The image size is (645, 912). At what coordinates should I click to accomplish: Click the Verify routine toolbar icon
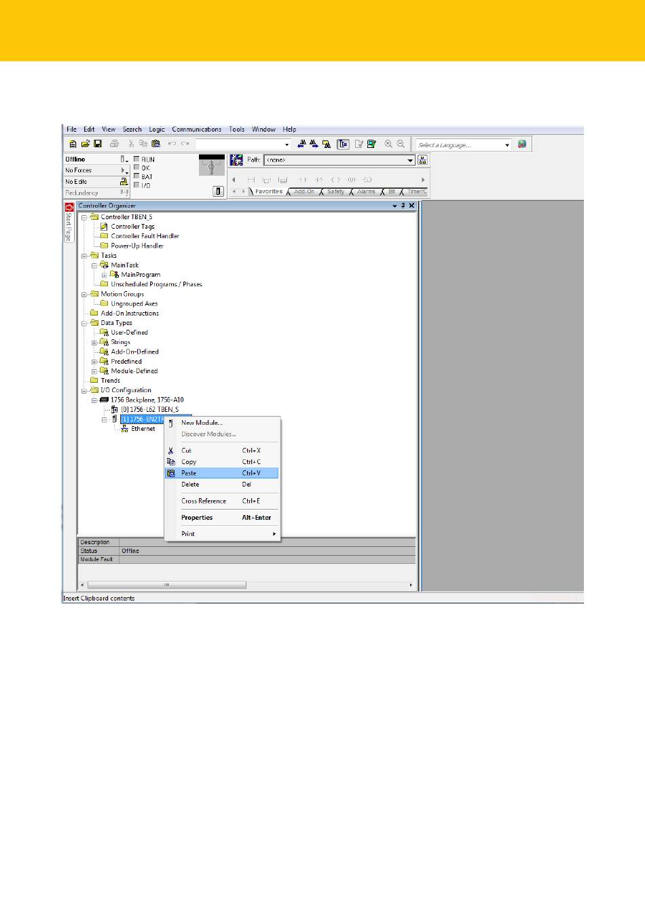[x=358, y=144]
